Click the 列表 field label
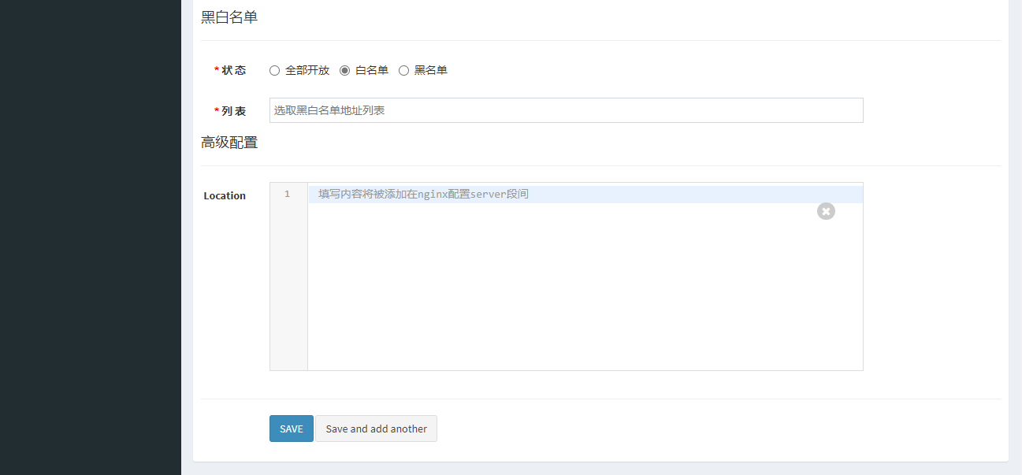The height and width of the screenshot is (475, 1022). tap(233, 111)
